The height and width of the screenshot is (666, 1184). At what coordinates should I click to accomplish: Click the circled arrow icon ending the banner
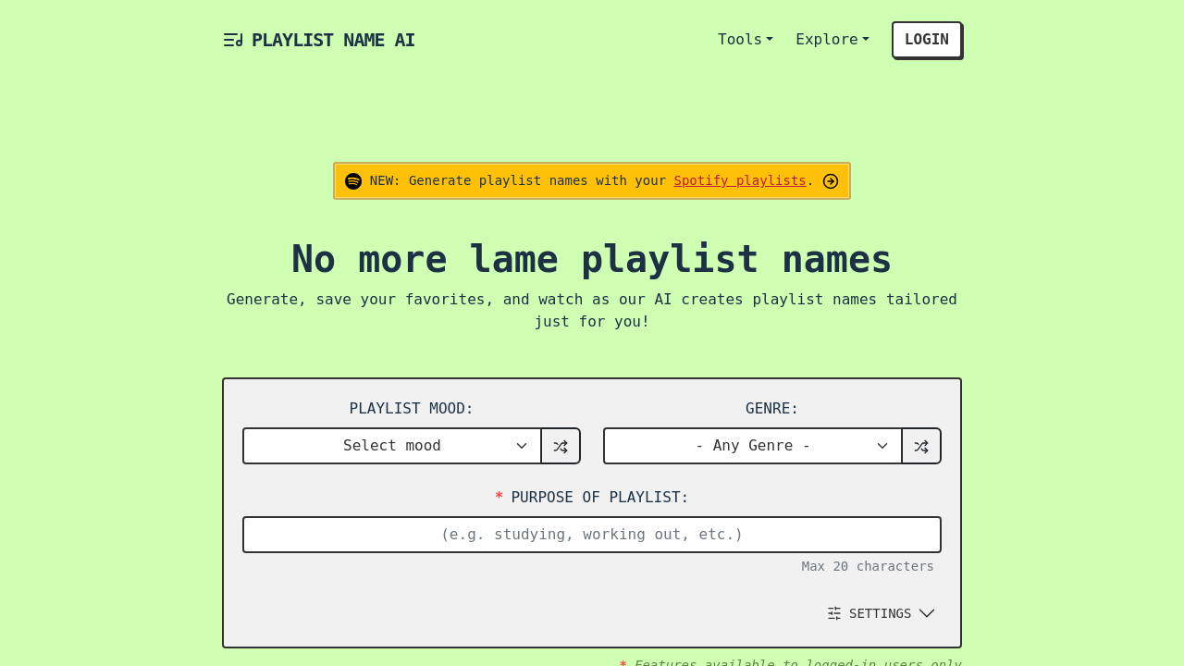point(830,180)
